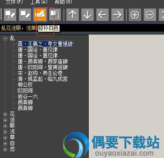Collapse the 乱 tree node
Image resolution: width=164 pixels, height=158 pixels.
pyautogui.click(x=5, y=38)
